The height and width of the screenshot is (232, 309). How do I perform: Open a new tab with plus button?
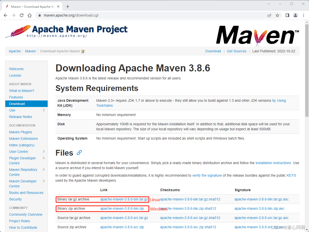[68, 7]
